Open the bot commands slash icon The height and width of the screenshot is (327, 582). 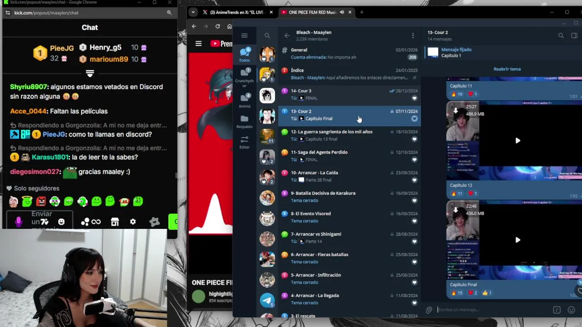point(557,310)
